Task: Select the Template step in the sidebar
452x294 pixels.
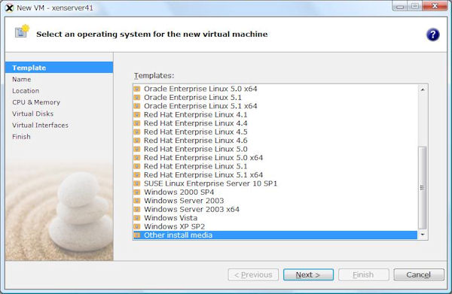Action: point(59,68)
